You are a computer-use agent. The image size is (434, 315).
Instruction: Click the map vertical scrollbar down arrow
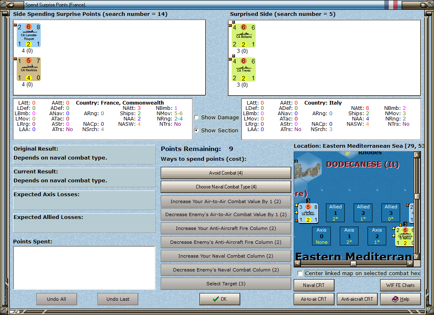point(417,257)
